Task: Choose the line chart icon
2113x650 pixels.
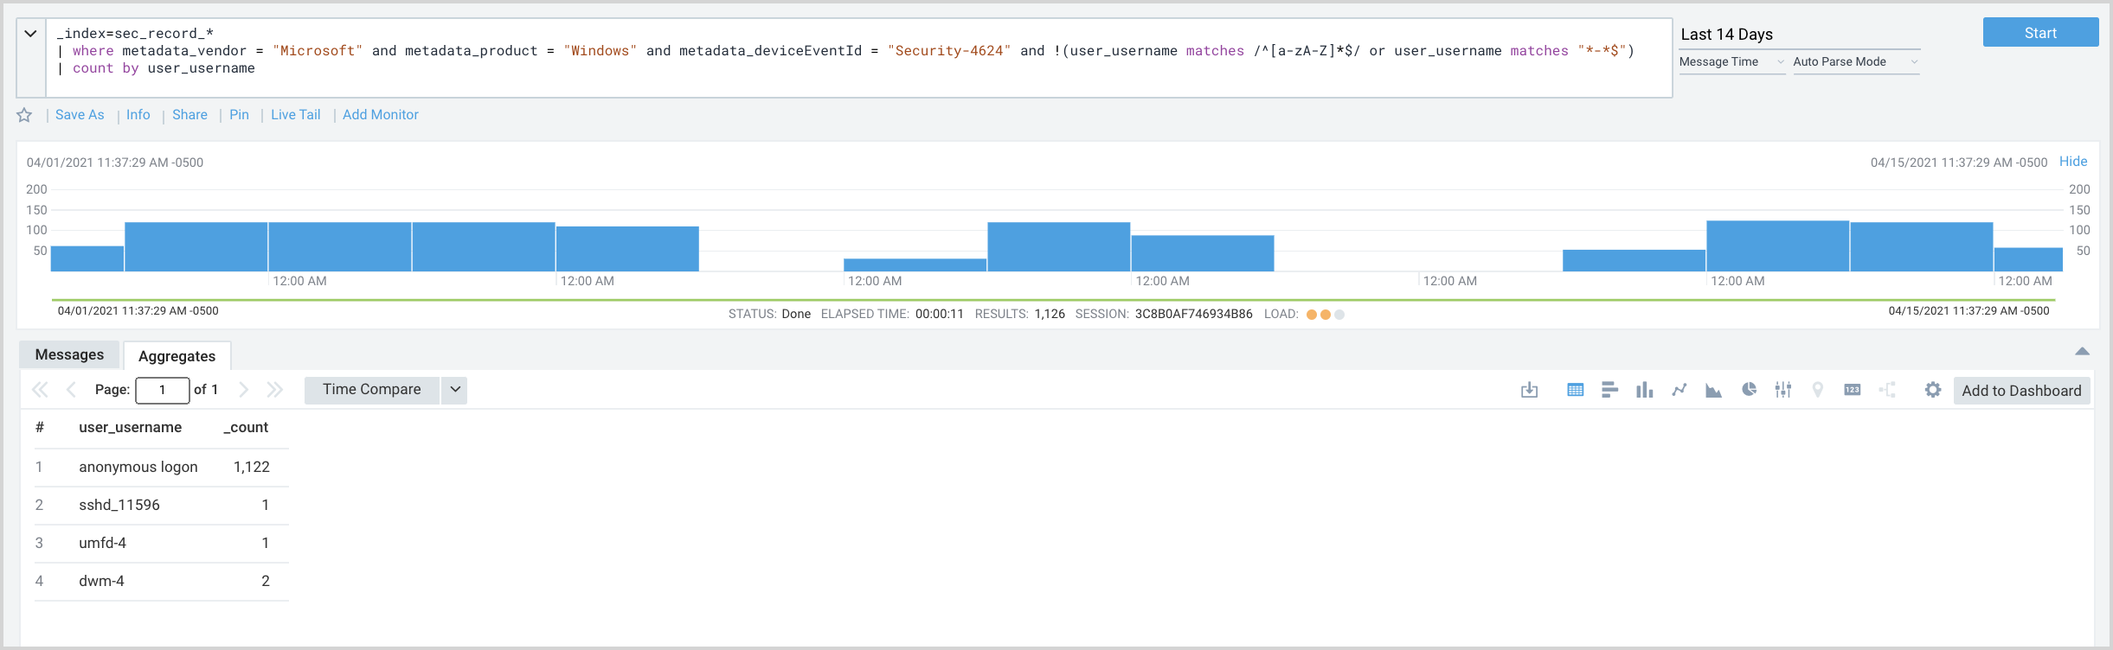Action: pyautogui.click(x=1679, y=390)
